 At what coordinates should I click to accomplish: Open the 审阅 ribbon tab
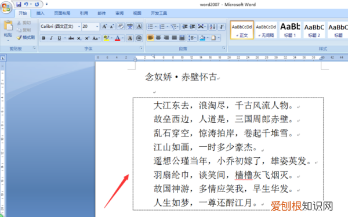[119, 13]
